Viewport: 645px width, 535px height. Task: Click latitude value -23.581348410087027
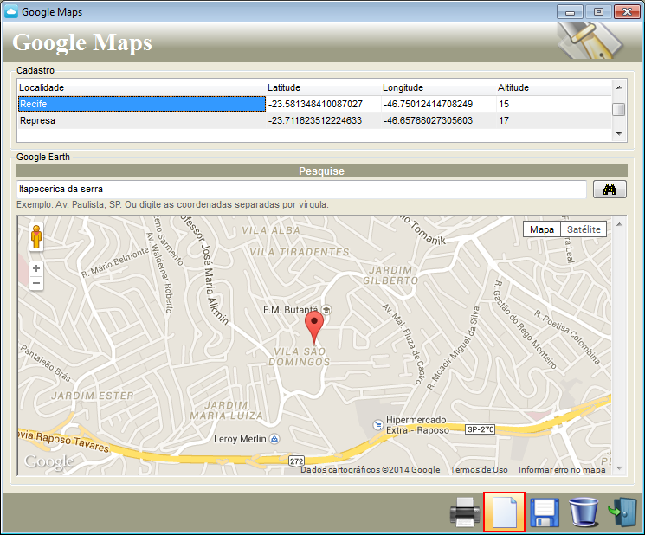[x=315, y=104]
